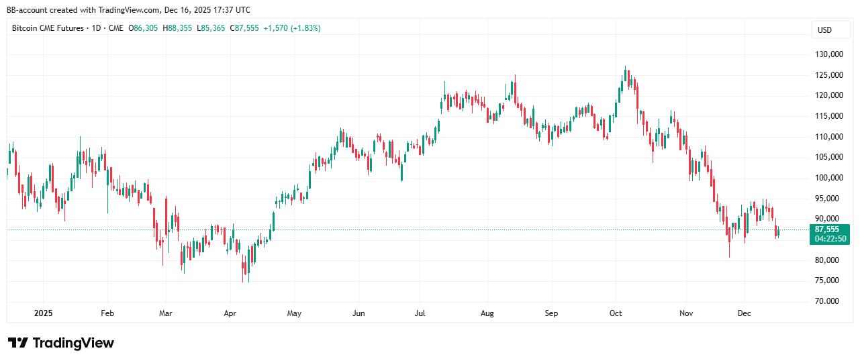860x363 pixels.
Task: Click the Oct label on time axis
Action: click(x=616, y=313)
